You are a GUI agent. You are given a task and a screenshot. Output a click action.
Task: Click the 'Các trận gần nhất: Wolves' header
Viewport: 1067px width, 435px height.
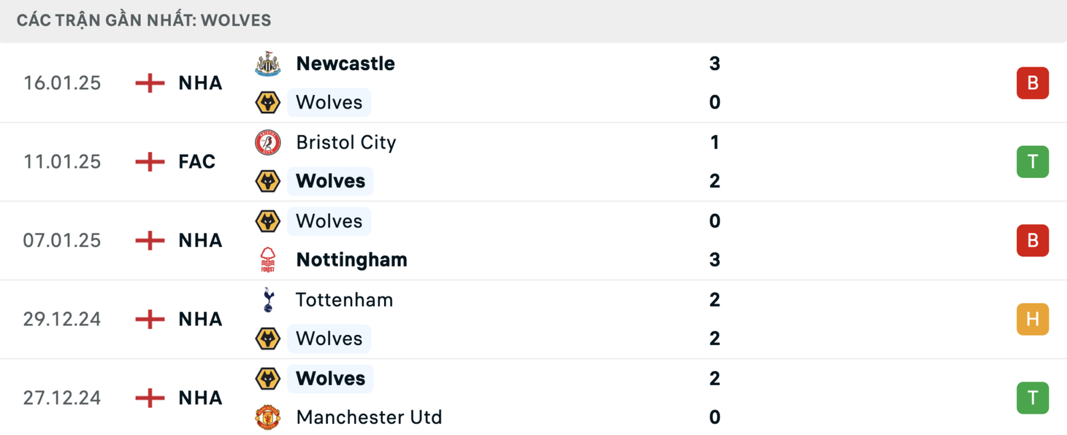(144, 21)
